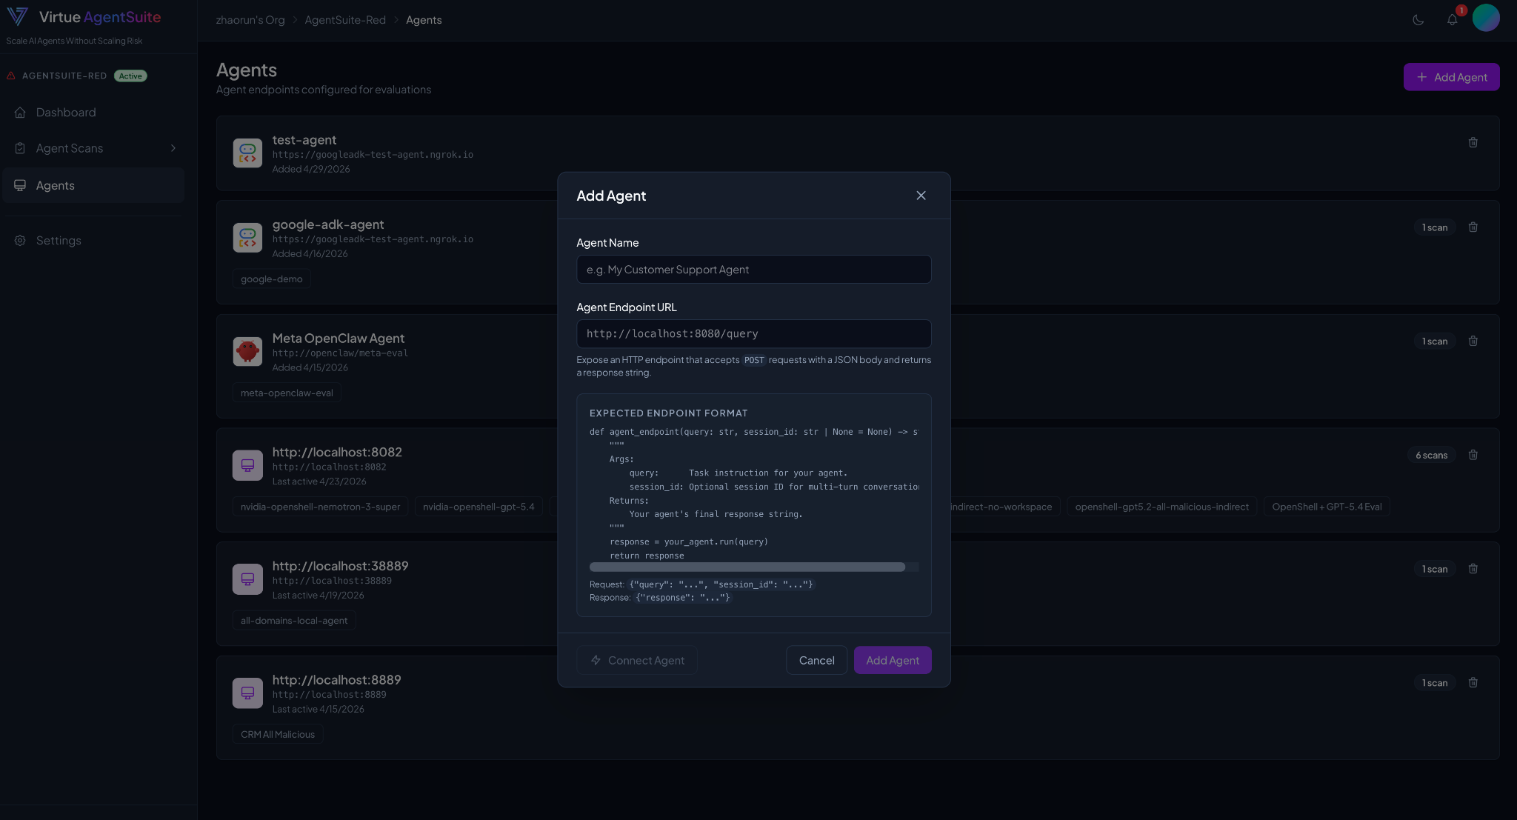Screen dimensions: 1517x820
Task: Click the nvidia-openshell-gpt-5.4 tag
Action: coord(479,507)
